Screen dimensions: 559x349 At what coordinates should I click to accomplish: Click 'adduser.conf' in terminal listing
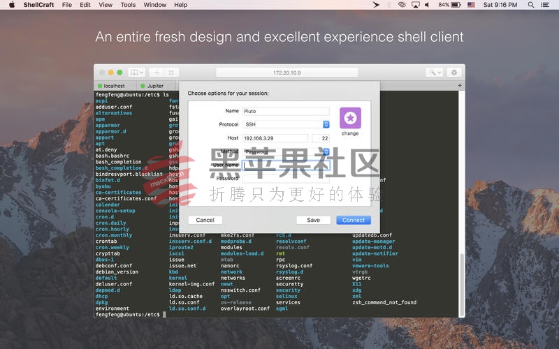pos(114,107)
